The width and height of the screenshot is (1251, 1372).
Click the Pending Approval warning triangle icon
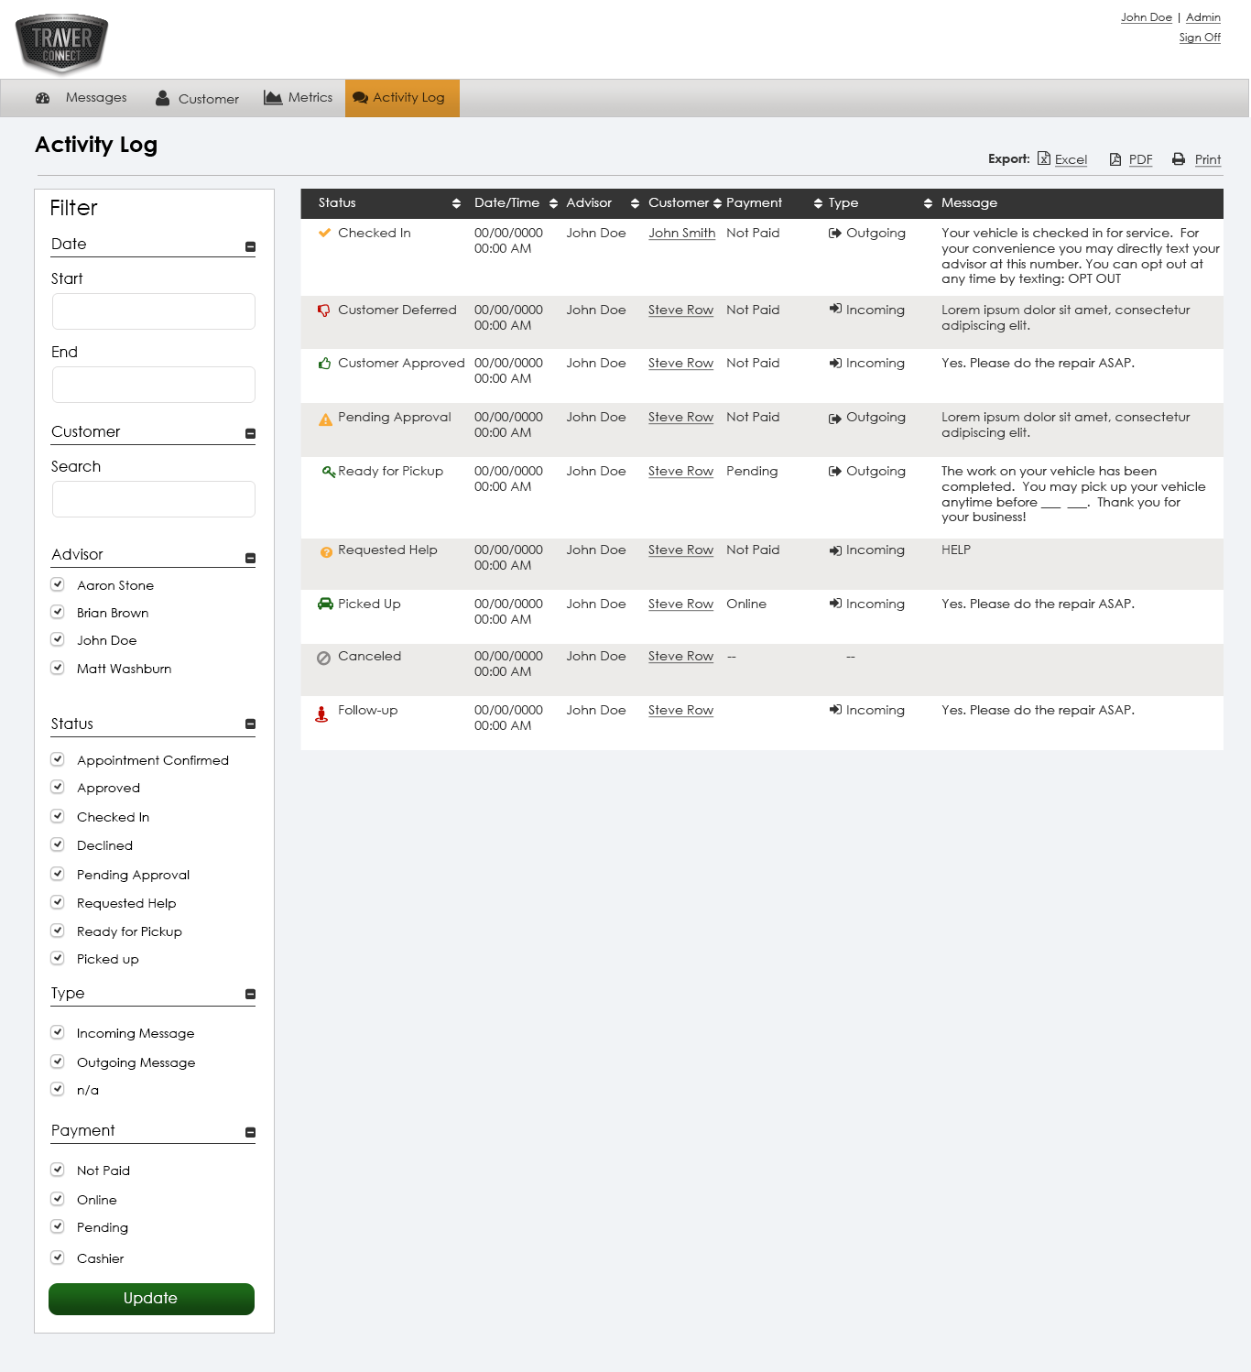point(325,419)
